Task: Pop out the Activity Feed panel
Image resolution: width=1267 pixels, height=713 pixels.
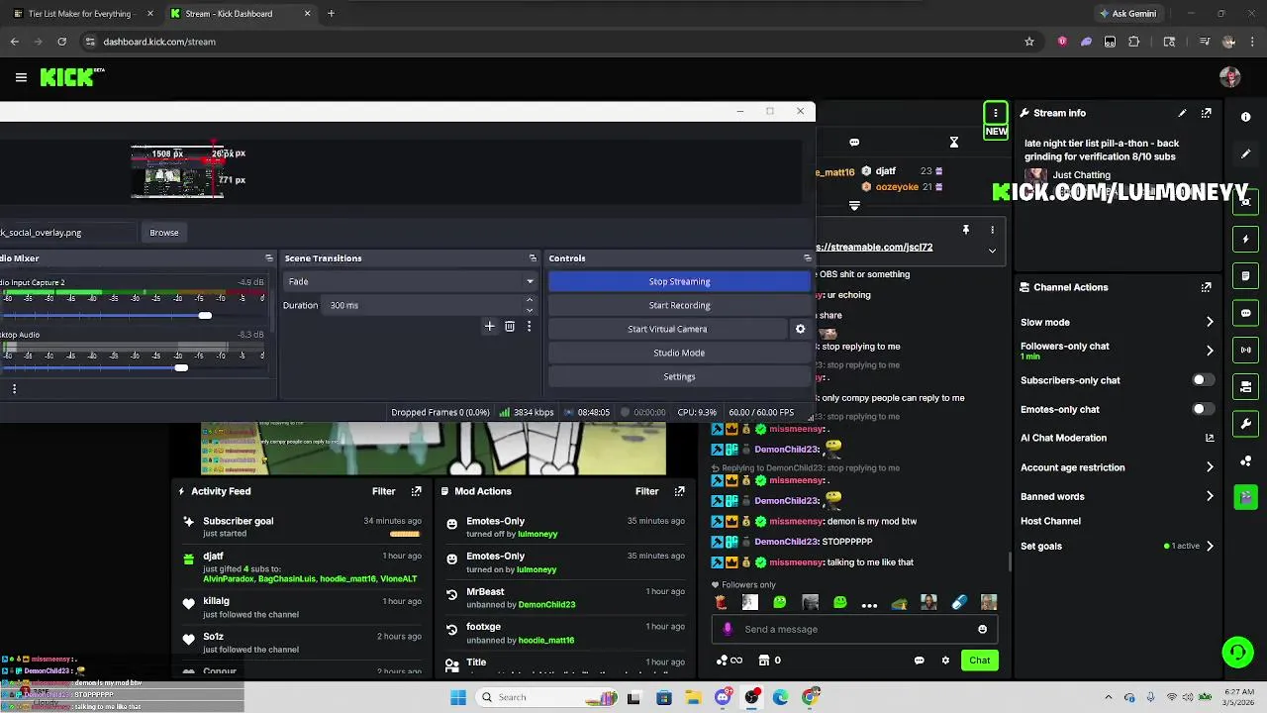Action: click(x=416, y=491)
